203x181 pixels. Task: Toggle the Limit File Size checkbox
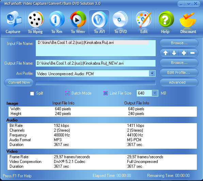(x=106, y=93)
